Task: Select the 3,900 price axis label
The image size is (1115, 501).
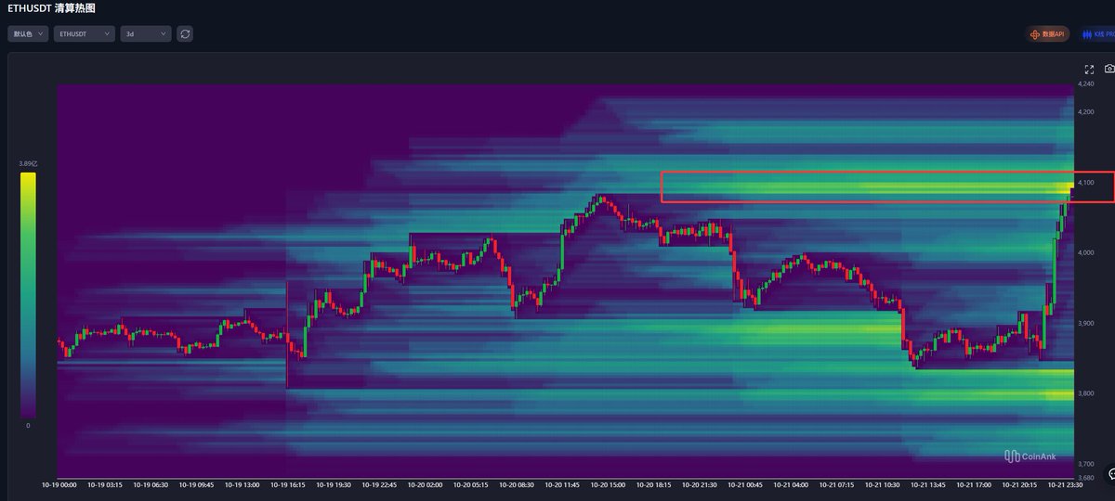Action: click(x=1085, y=324)
